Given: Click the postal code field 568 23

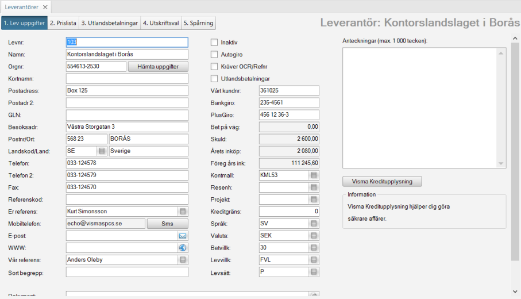Looking at the screenshot, I should tap(86, 139).
